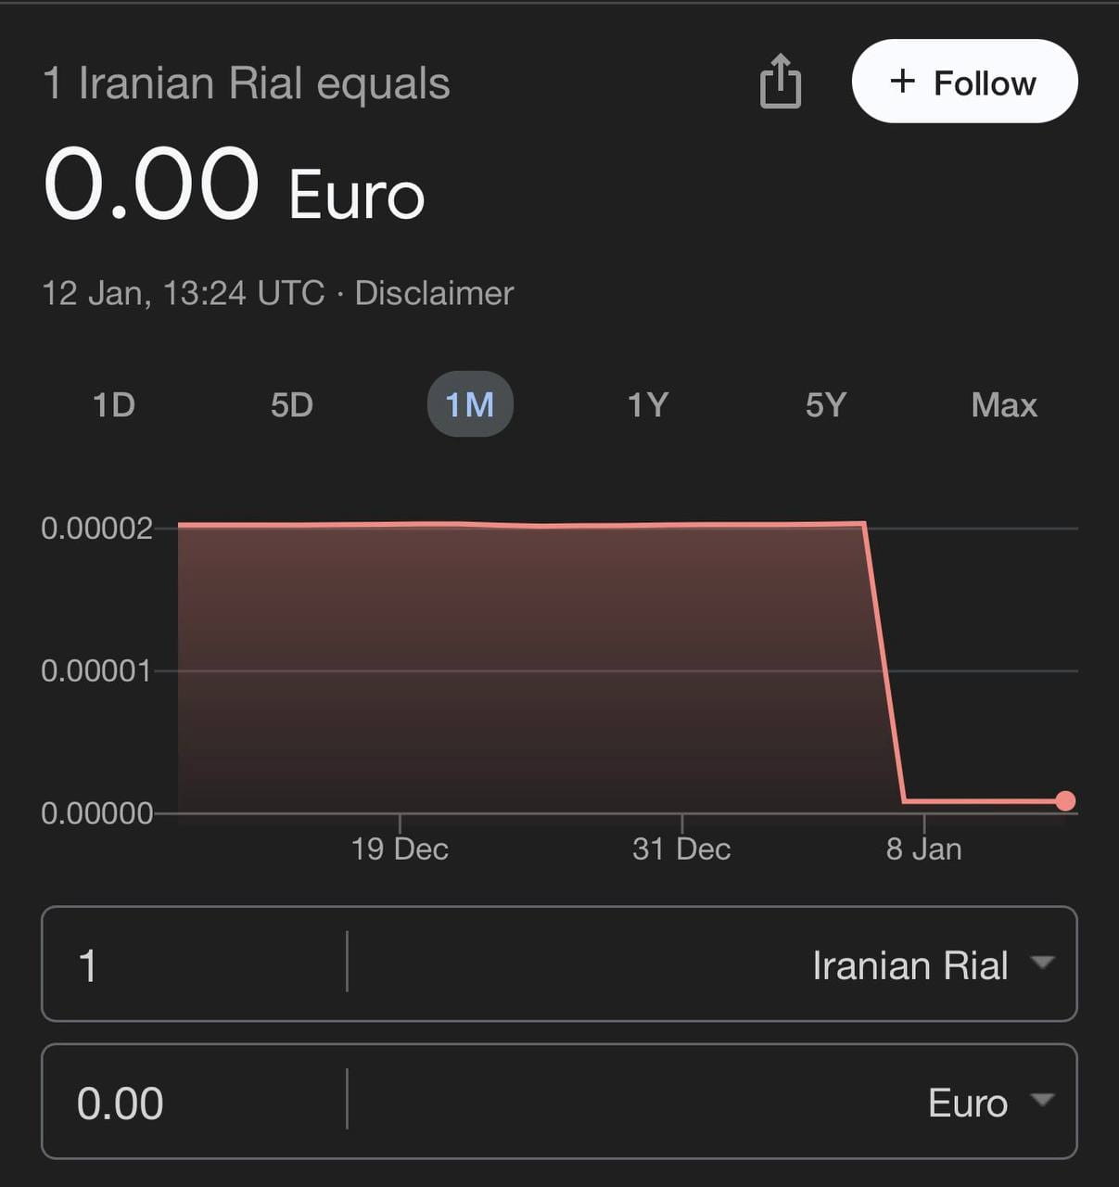Click the Euro amount field showing 0.00
Image resolution: width=1119 pixels, height=1187 pixels.
(x=194, y=1102)
